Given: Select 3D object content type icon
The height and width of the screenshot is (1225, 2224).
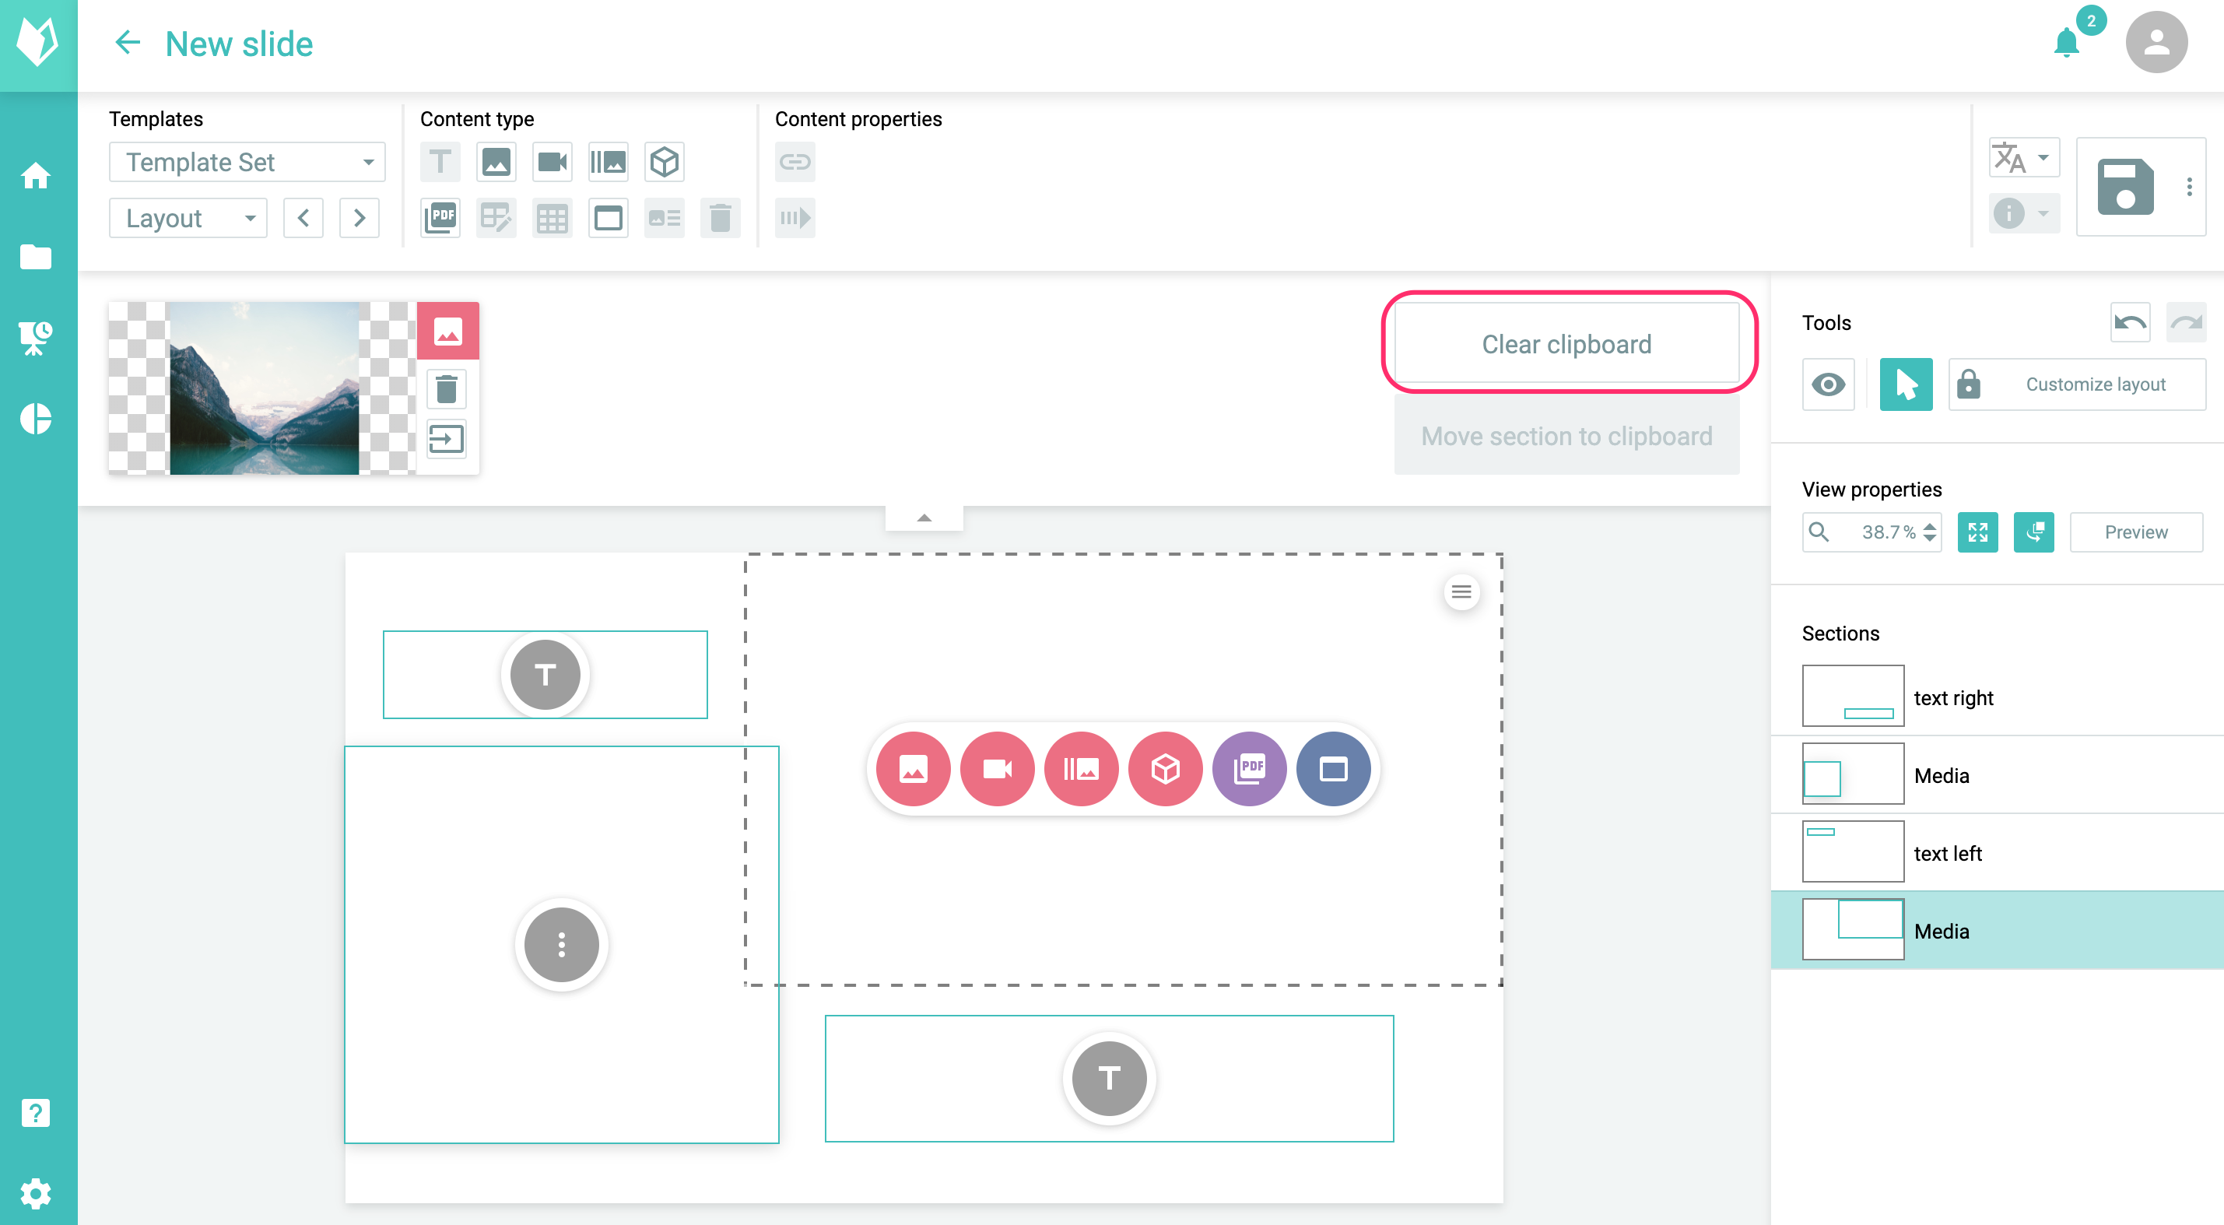Looking at the screenshot, I should point(665,163).
